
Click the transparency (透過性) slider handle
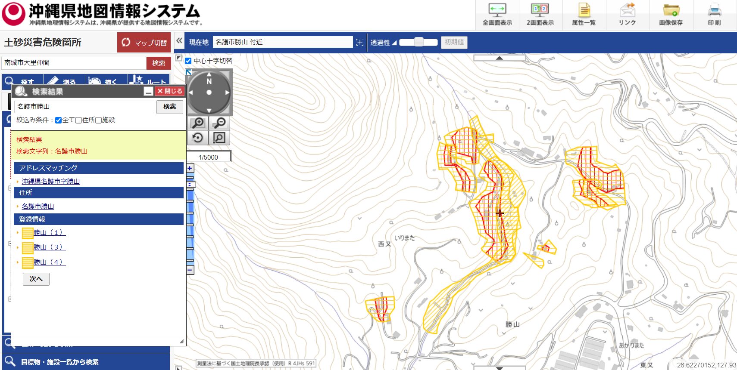coord(418,42)
